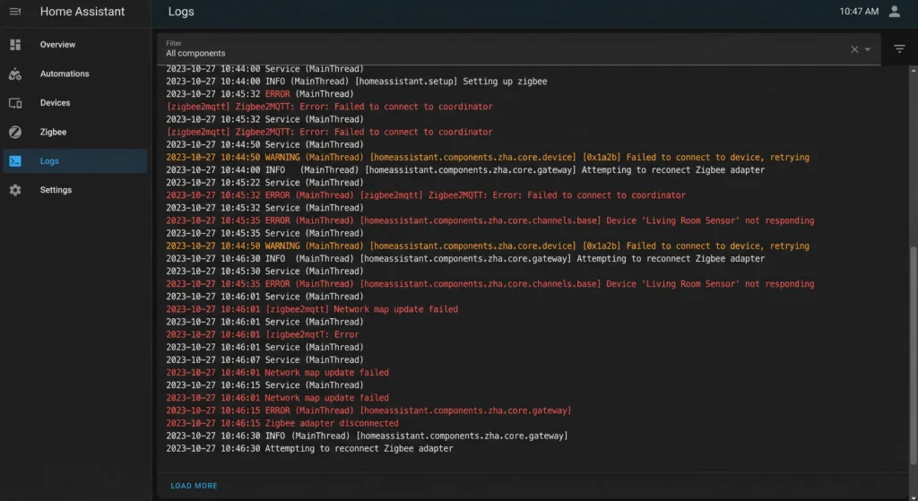Select the 10:46:15 Service (MainThread) line
Viewport: 918px width, 501px height.
tap(264, 385)
